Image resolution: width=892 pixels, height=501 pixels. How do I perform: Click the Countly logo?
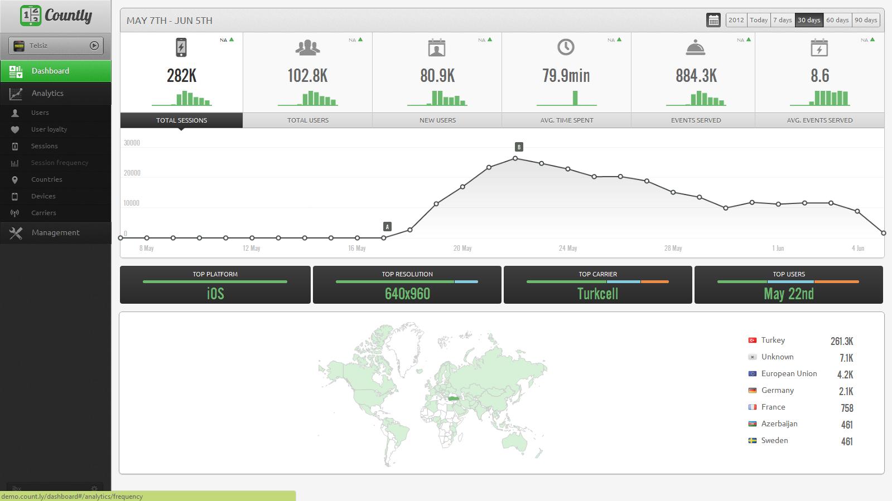point(56,16)
